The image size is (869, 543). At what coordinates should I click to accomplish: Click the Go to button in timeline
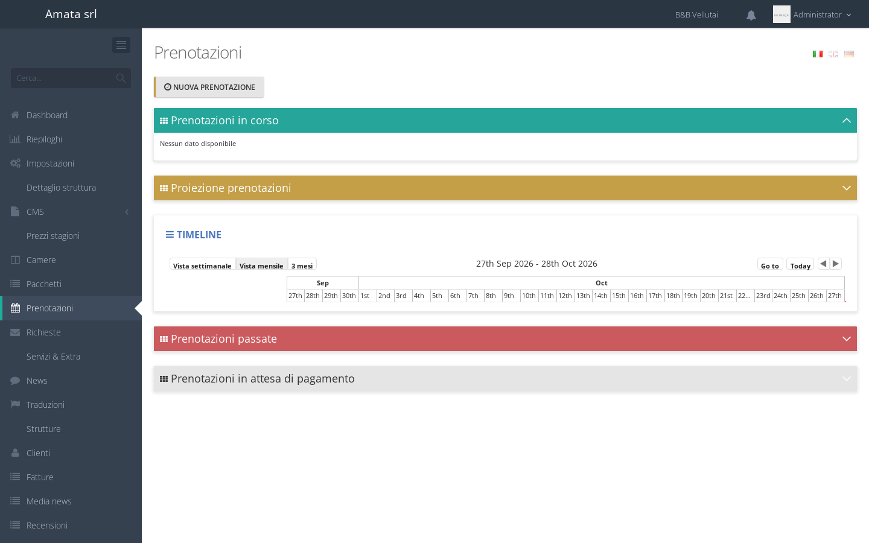point(770,264)
